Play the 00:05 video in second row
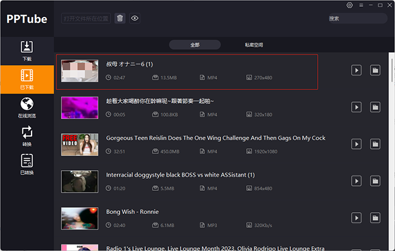This screenshot has width=395, height=251. pos(356,107)
